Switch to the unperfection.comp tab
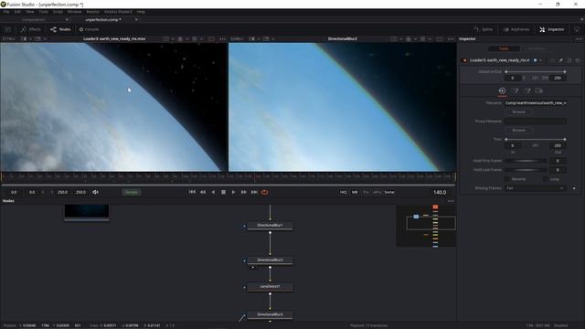 [x=103, y=19]
